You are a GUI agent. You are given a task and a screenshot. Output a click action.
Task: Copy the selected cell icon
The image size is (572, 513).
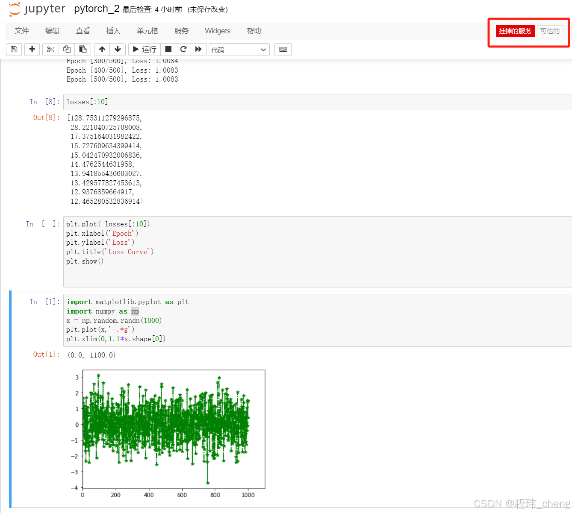66,49
